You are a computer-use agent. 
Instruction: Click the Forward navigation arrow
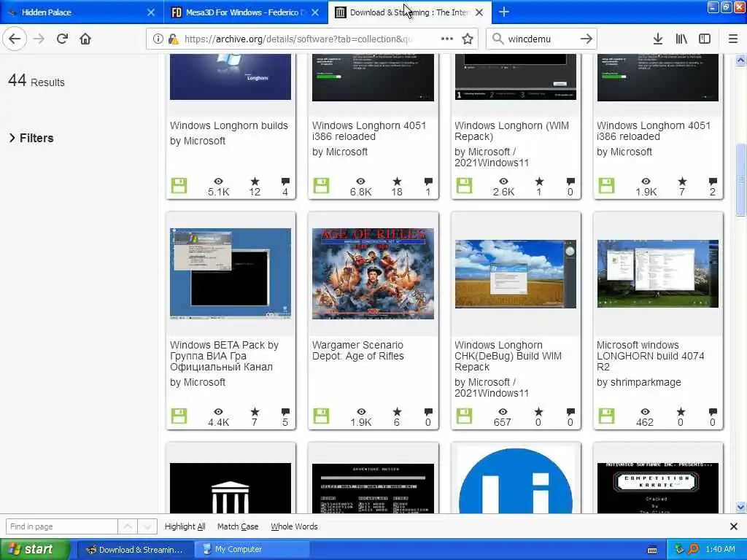[39, 39]
